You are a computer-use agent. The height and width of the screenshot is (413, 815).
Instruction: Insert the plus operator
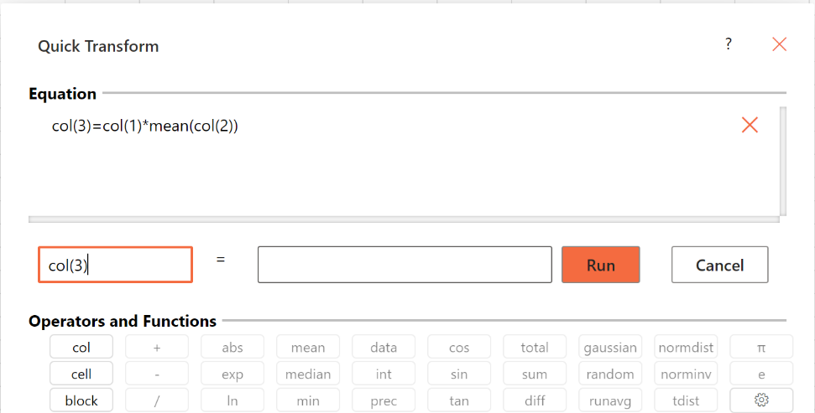(x=157, y=347)
